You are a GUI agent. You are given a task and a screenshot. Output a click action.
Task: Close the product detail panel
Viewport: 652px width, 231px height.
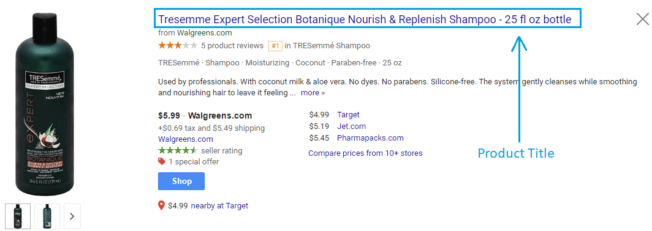tap(642, 20)
